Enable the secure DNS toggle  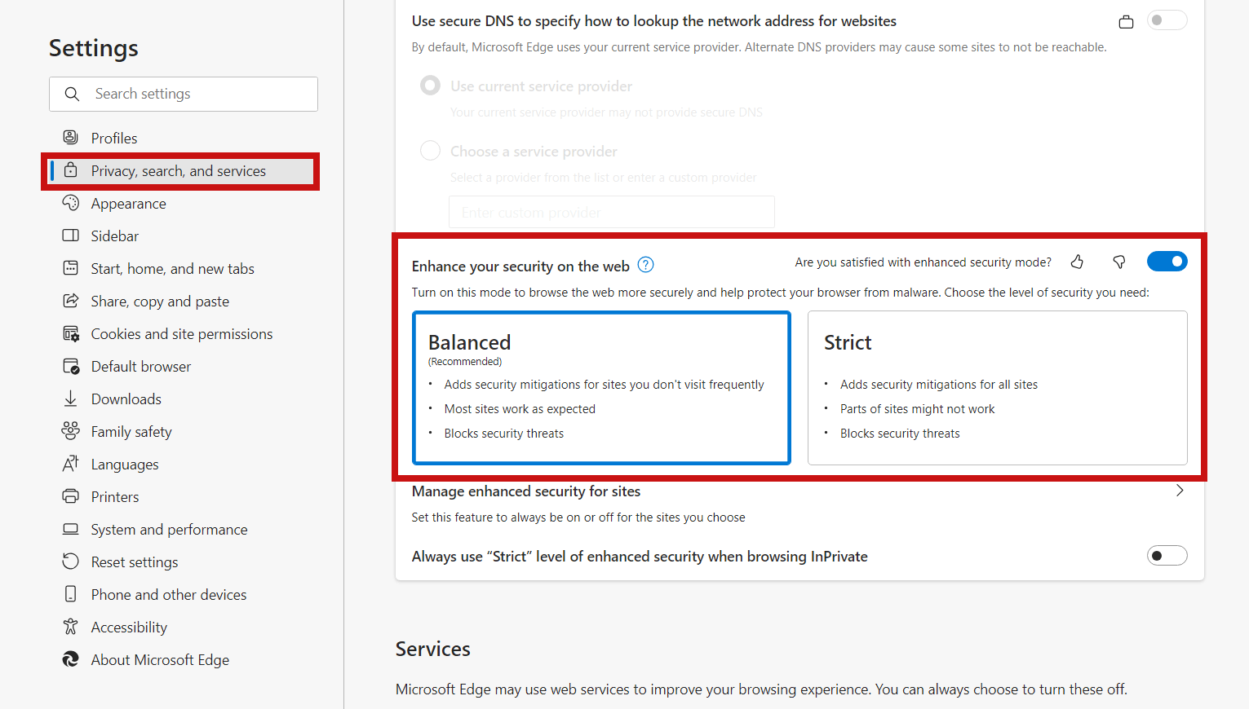tap(1167, 20)
